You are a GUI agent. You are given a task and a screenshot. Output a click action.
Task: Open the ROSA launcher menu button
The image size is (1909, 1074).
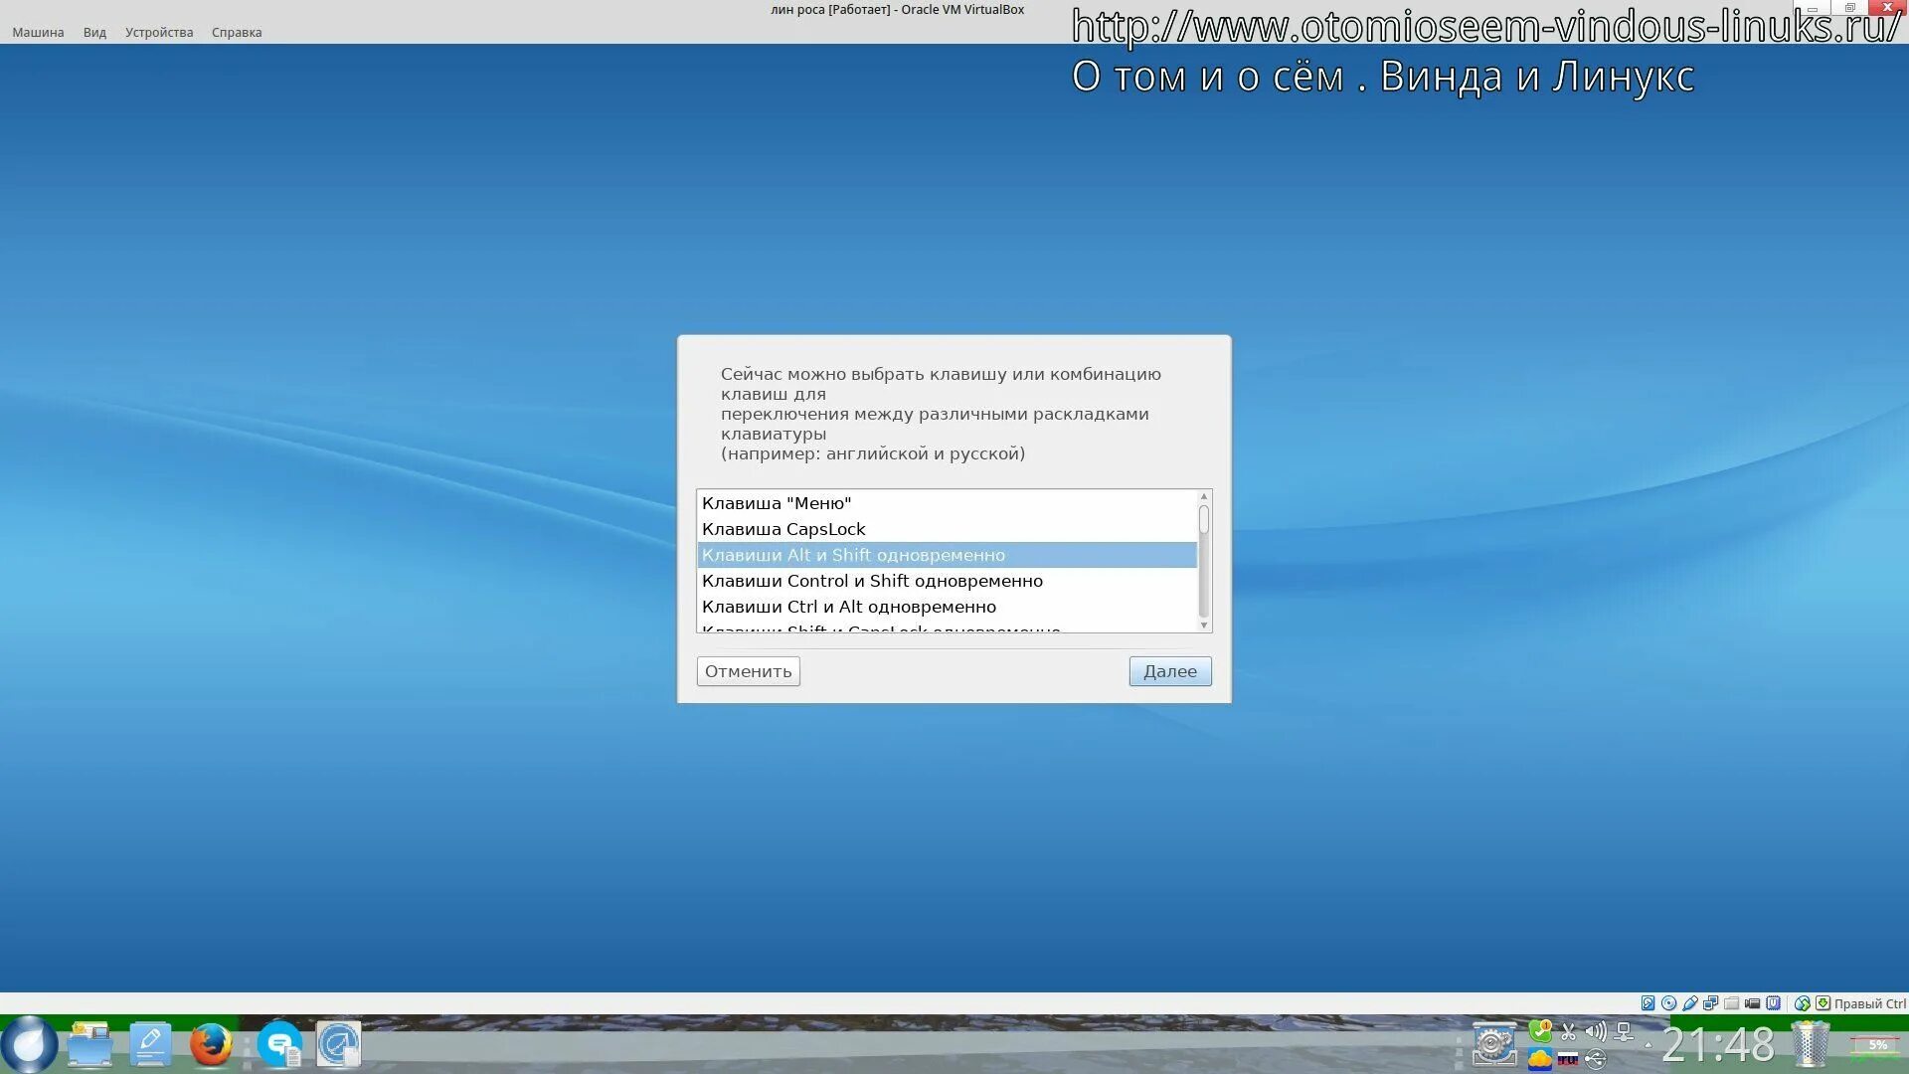[x=30, y=1045]
